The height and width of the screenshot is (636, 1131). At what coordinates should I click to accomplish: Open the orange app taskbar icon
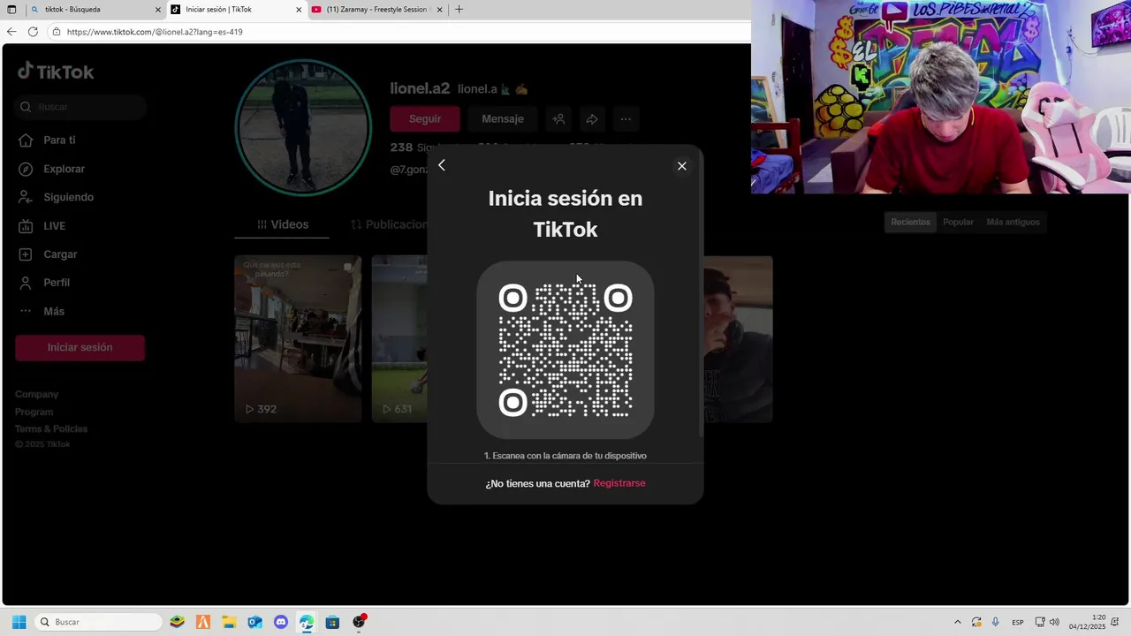tap(203, 622)
